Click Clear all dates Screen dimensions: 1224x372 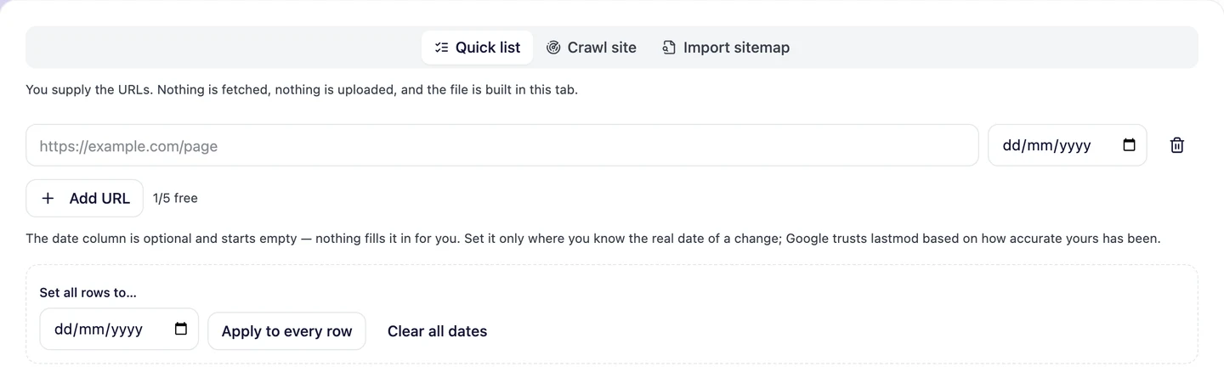coord(438,331)
